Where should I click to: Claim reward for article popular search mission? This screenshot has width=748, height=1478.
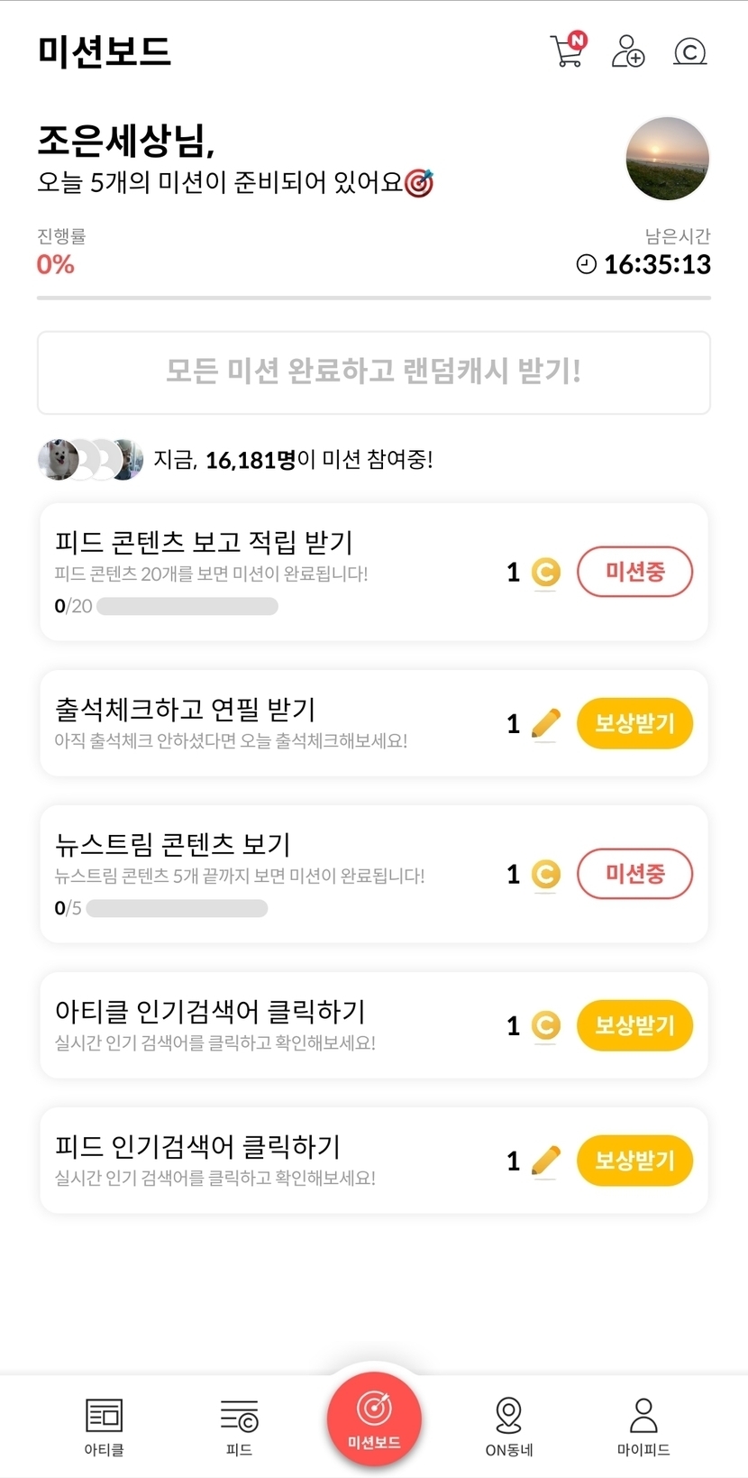[634, 1025]
